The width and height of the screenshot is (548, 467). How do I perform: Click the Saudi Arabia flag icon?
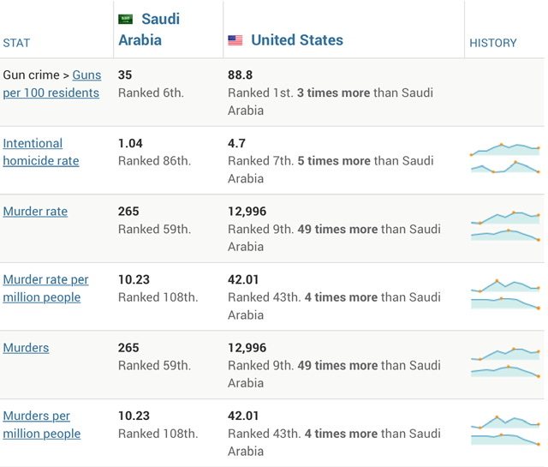pos(126,19)
